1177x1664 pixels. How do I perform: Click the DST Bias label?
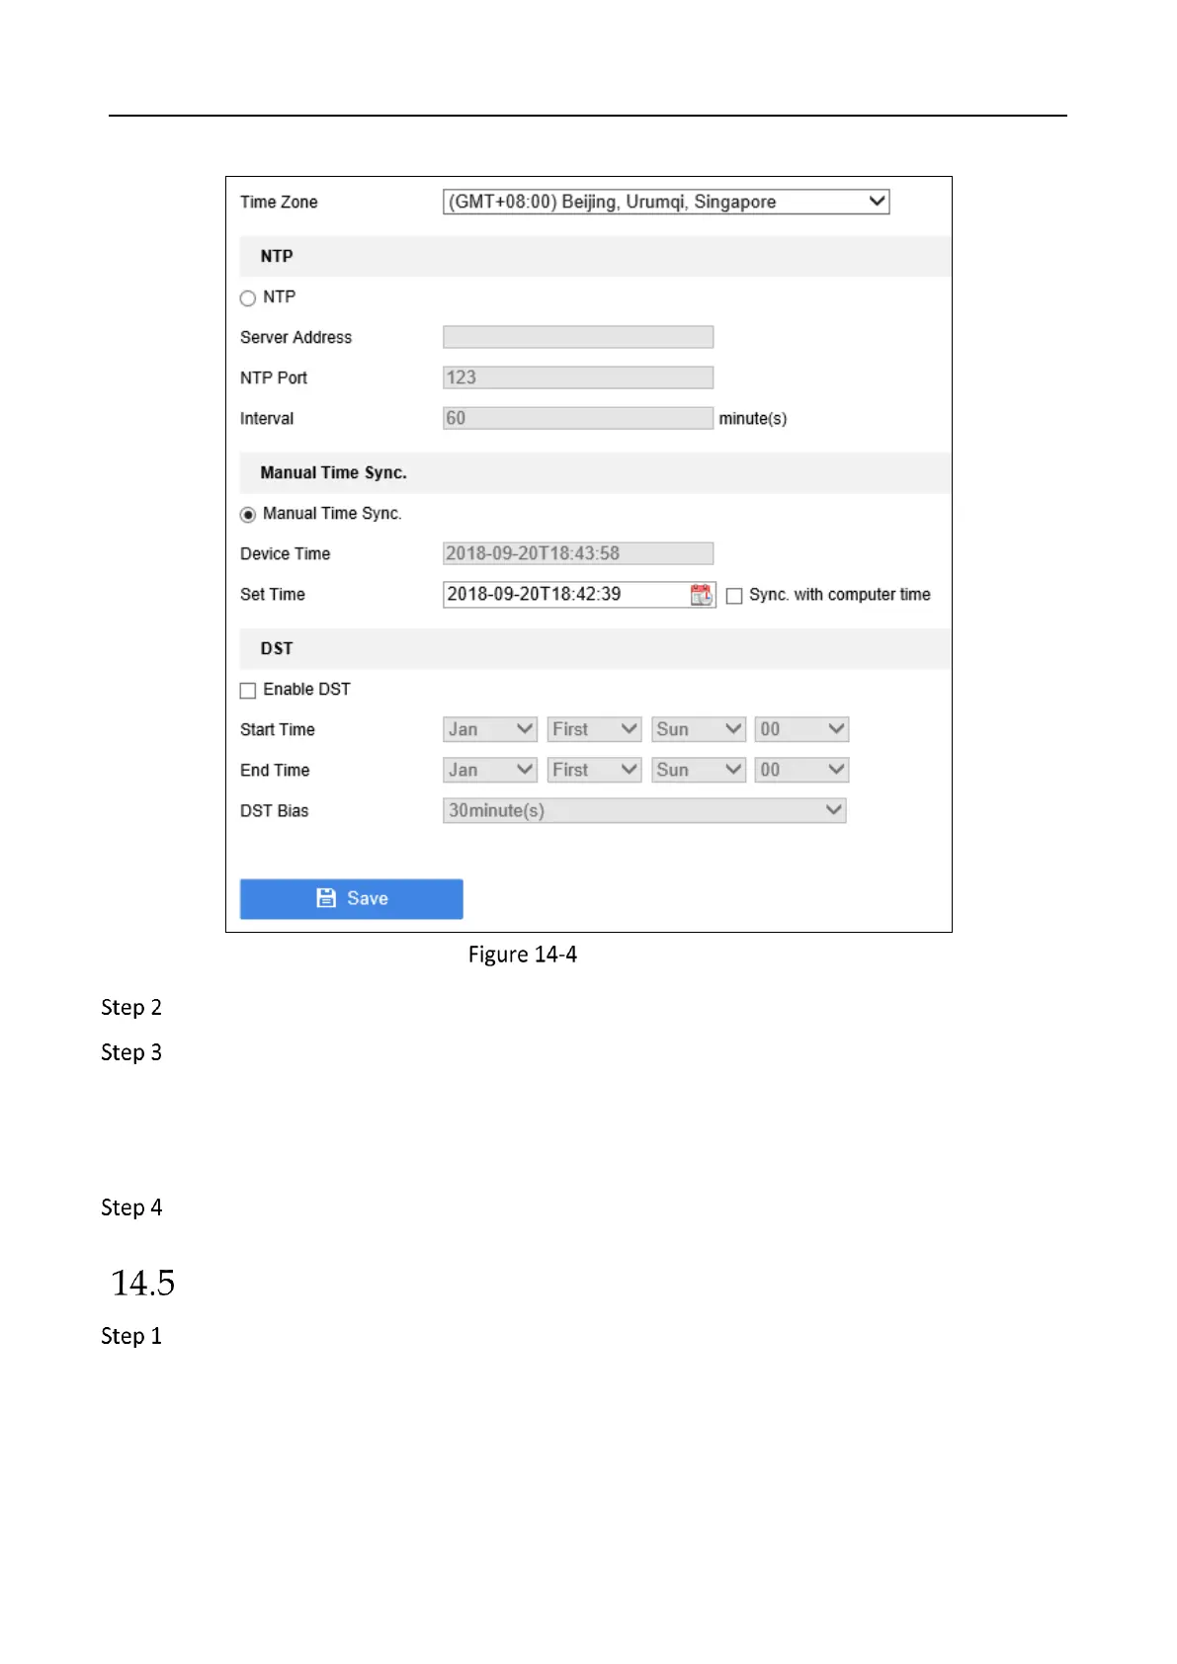click(x=275, y=810)
